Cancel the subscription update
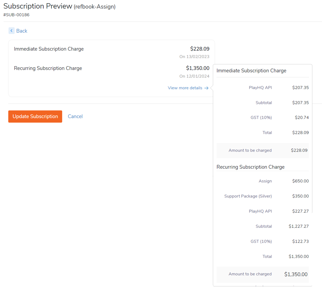This screenshot has height=288, width=322. [75, 116]
